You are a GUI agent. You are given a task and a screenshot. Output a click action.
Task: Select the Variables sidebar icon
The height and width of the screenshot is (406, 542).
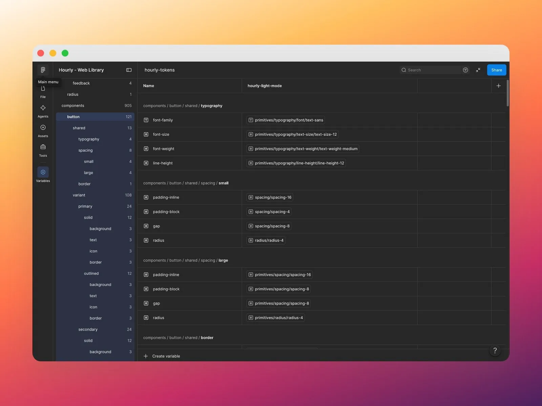[43, 172]
